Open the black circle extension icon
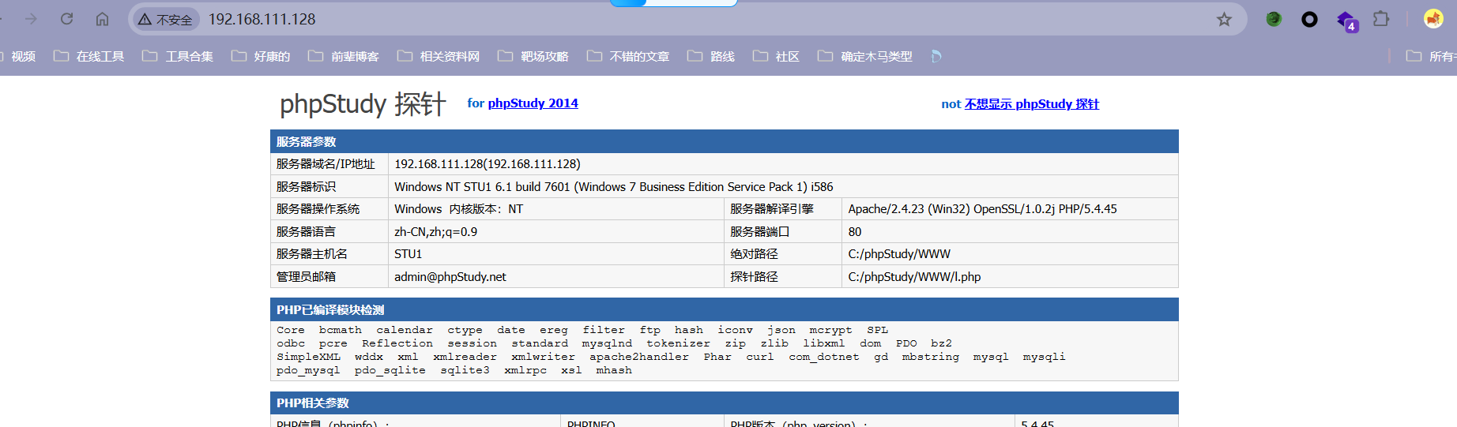Viewport: 1457px width, 427px height. [x=1309, y=20]
